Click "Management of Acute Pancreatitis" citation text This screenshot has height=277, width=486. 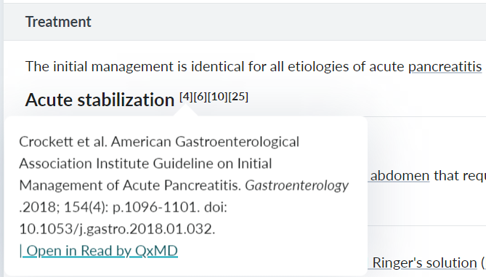click(129, 185)
